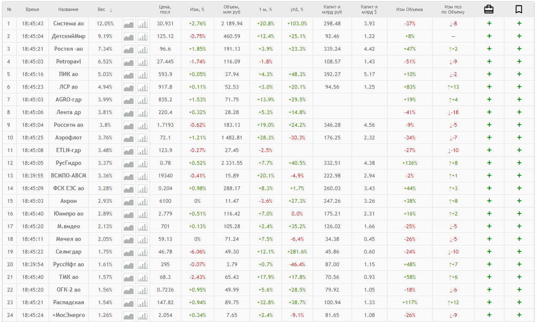Sort by Изм, % column header

(197, 9)
